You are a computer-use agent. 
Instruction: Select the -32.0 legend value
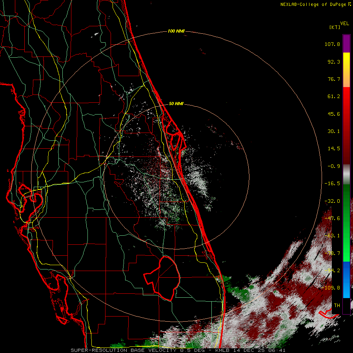pyautogui.click(x=332, y=201)
